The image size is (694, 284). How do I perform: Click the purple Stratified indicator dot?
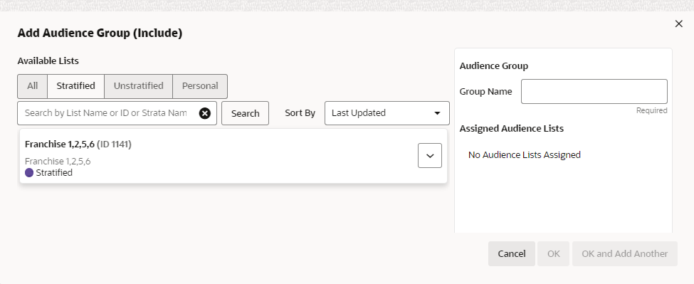point(29,173)
